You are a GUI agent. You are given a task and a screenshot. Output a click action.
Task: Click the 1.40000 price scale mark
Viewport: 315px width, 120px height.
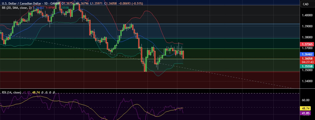point(307,15)
